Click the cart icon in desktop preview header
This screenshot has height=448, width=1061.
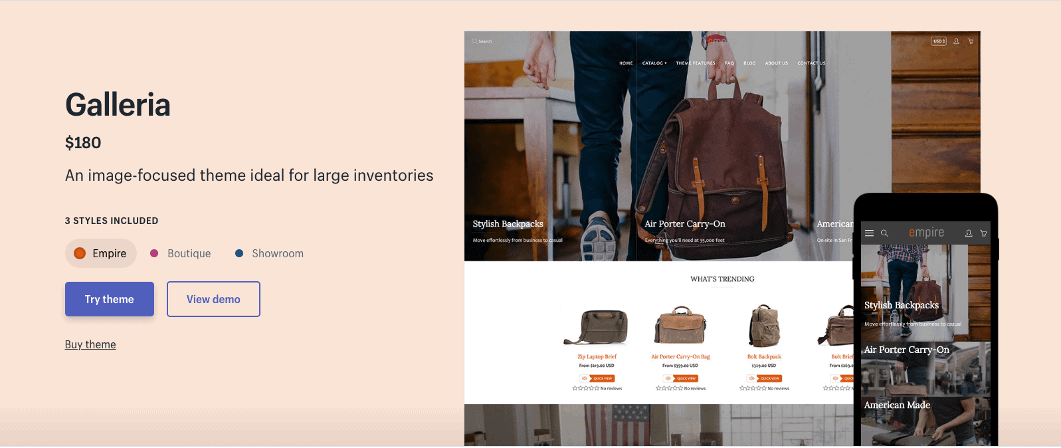pos(971,41)
